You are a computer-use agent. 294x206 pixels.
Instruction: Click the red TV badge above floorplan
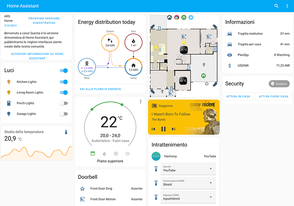click(177, 17)
